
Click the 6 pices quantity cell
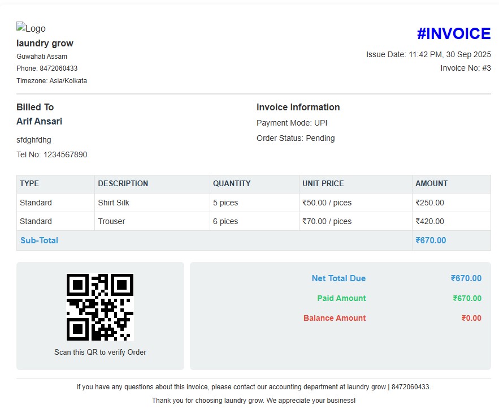(x=254, y=221)
